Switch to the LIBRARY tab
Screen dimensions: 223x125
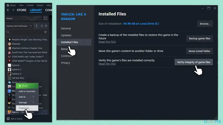click(36, 10)
